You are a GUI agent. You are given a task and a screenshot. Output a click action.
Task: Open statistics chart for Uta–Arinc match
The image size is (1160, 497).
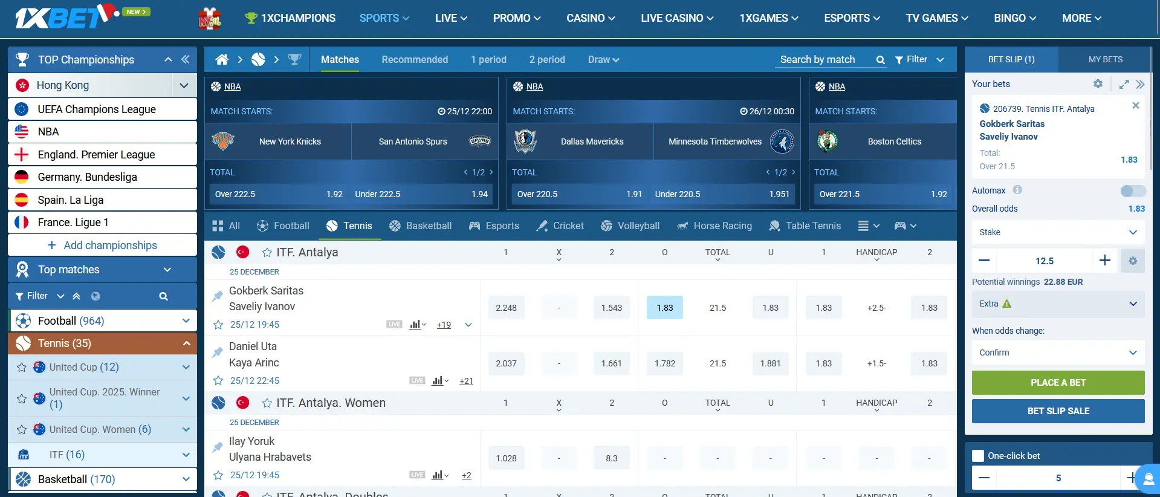point(440,381)
